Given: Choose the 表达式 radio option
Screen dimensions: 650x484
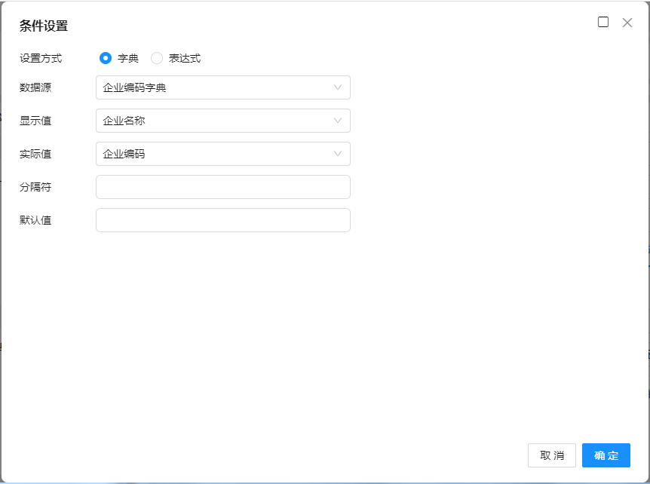Looking at the screenshot, I should (157, 58).
